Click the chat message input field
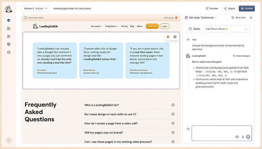The image size is (262, 149). [222, 133]
